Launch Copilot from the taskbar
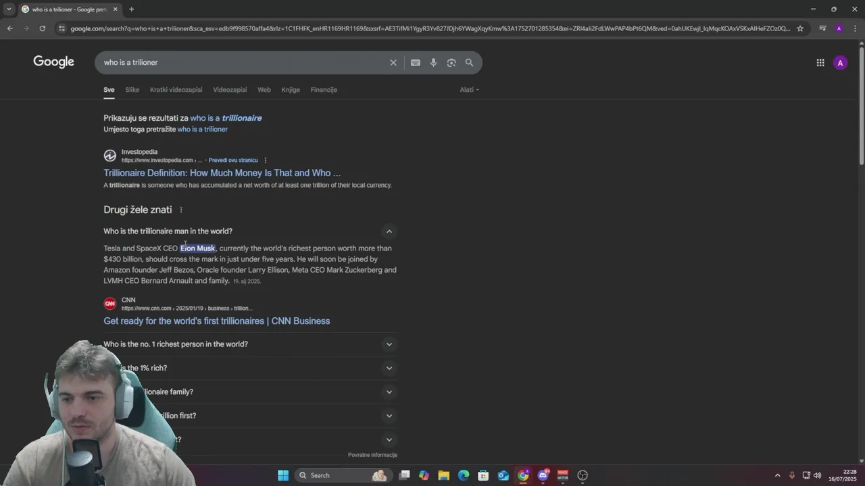This screenshot has width=865, height=486. tap(424, 475)
